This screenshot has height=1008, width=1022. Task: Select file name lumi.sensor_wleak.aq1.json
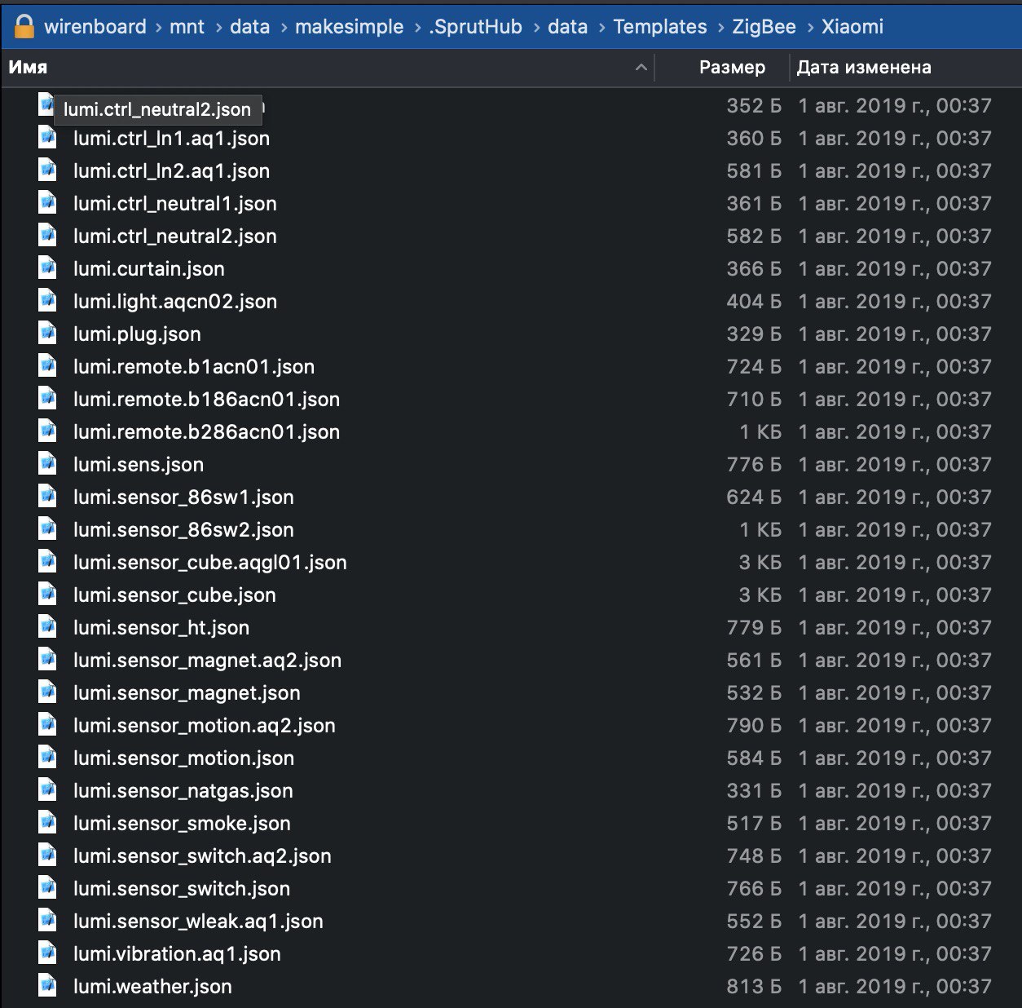point(198,922)
